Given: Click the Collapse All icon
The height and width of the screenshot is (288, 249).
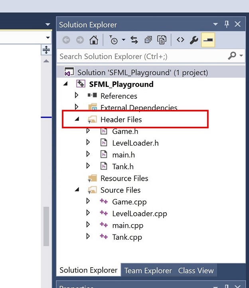Looking at the screenshot, I should click(x=148, y=40).
